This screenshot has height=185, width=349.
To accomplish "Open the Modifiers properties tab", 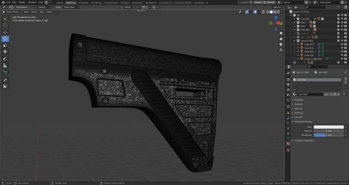I will pos(288,118).
